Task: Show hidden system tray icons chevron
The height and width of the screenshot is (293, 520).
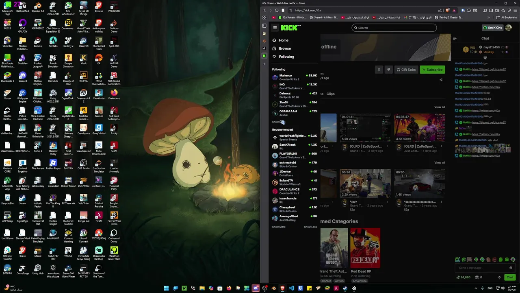Action: pos(476,288)
